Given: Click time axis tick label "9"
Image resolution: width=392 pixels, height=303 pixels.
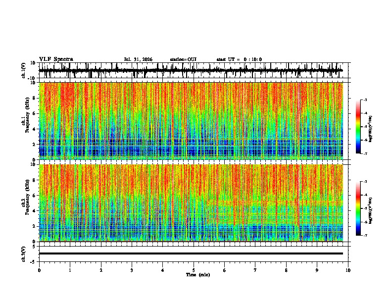Looking at the screenshot, I should (317, 270).
